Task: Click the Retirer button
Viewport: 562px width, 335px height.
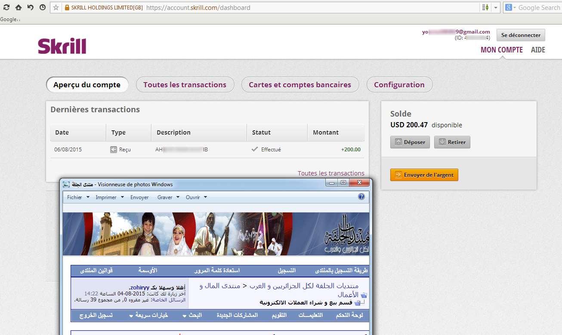Action: pos(452,142)
